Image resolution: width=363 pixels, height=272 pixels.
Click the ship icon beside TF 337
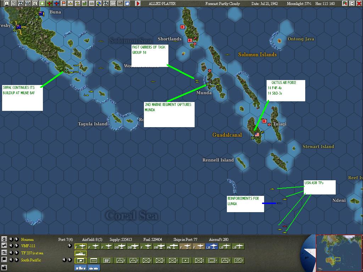click(x=4, y=252)
